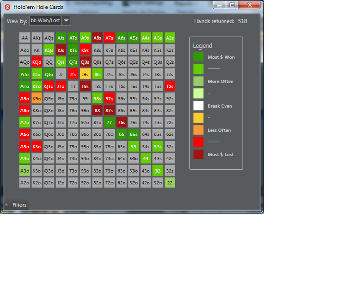Screen dimensions: 358x286
Task: Click the Break Even white legend swatch
Action: coord(198,106)
